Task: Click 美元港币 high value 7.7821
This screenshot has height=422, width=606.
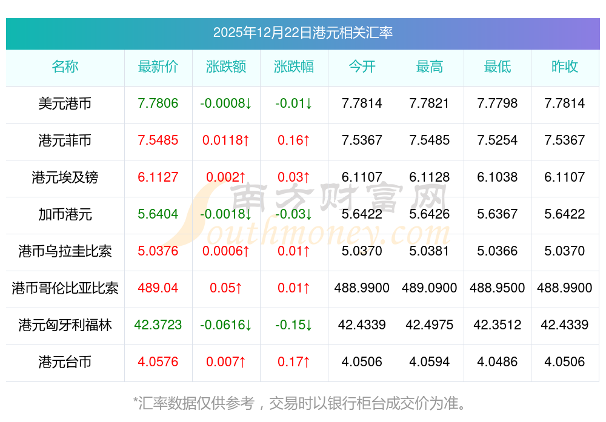Action: click(x=430, y=104)
